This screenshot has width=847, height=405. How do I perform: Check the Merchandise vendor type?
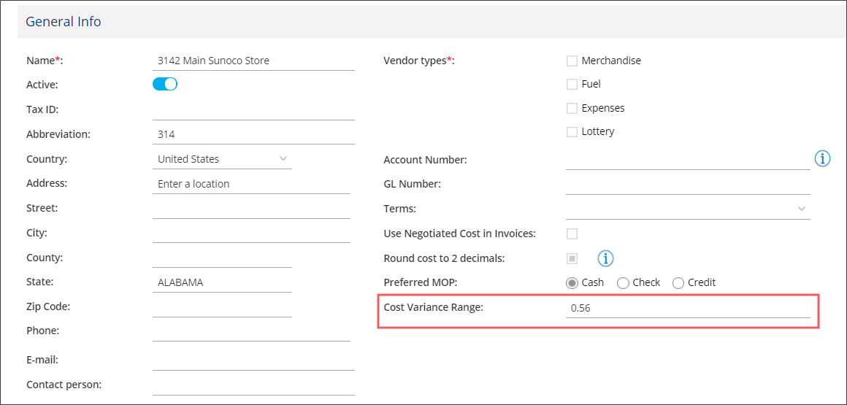(572, 61)
